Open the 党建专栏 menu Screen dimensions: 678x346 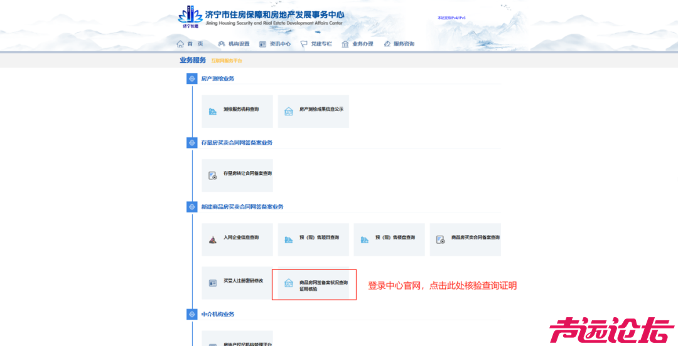(x=316, y=44)
